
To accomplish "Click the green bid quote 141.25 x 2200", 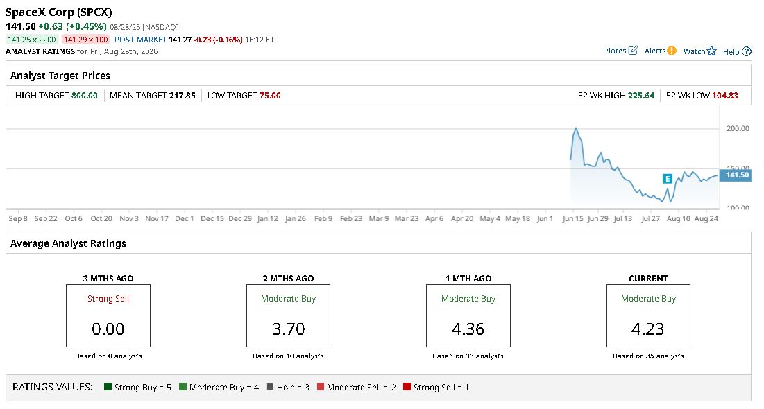I will [x=32, y=40].
